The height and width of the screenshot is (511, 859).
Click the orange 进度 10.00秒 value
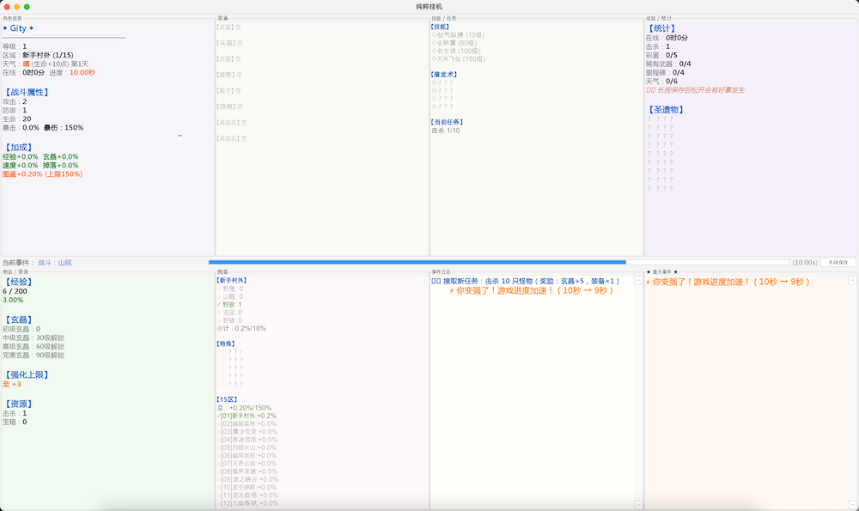pyautogui.click(x=82, y=73)
